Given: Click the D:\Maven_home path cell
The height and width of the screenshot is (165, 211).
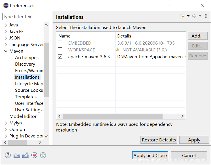Looking at the screenshot, I should click(151, 57).
